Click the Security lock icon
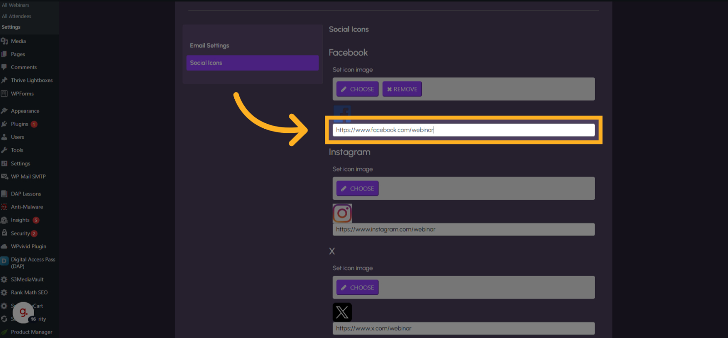Image resolution: width=728 pixels, height=338 pixels. coord(5,233)
